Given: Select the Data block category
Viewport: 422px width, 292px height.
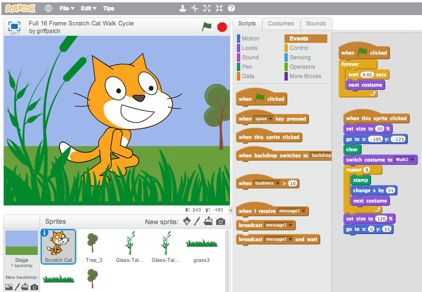Looking at the screenshot, I should click(245, 76).
